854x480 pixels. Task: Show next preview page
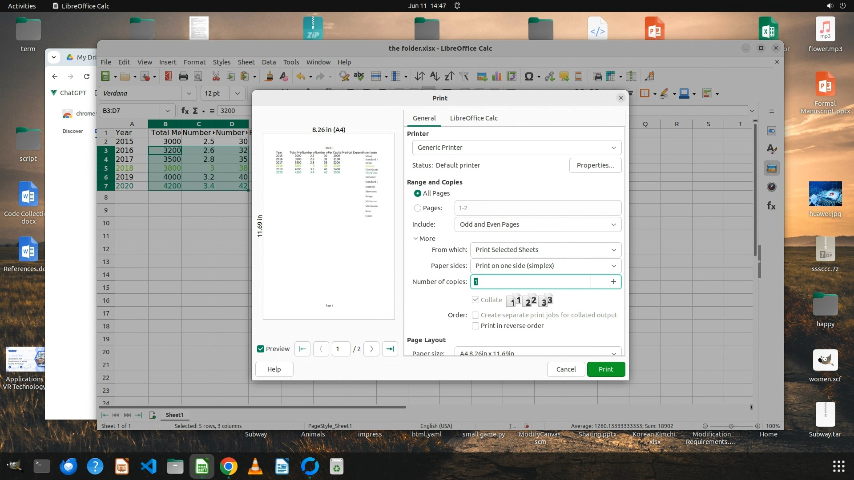pos(371,349)
